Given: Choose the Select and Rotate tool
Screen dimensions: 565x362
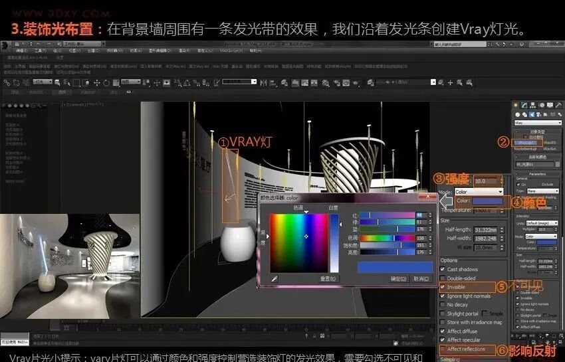Looking at the screenshot, I should coord(106,83).
